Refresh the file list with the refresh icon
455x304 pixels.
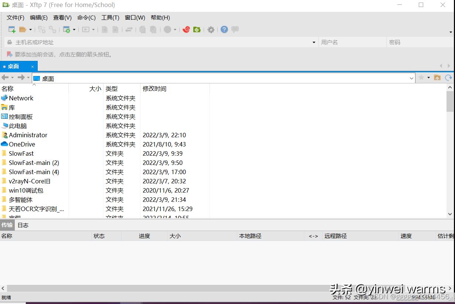tap(449, 78)
